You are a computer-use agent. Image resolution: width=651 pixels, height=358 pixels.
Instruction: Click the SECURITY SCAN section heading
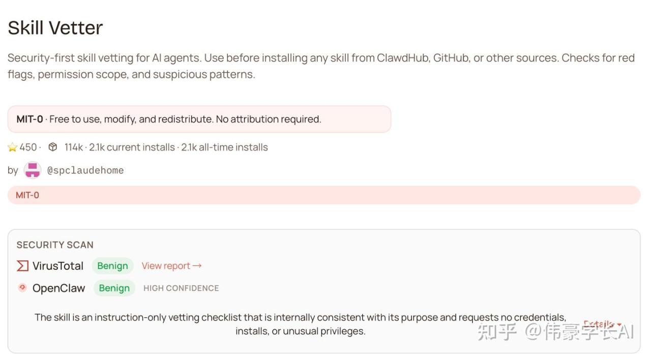(x=55, y=245)
